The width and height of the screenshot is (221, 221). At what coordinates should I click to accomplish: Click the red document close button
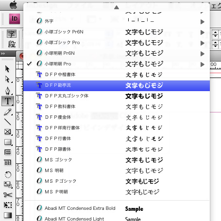pos(21,56)
